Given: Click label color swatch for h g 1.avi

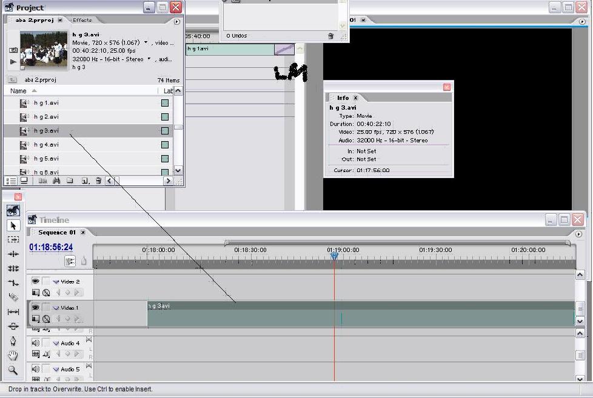Looking at the screenshot, I should point(164,103).
